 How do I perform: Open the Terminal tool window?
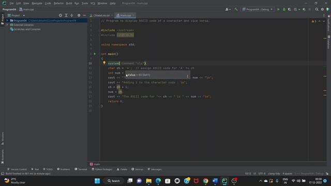click(x=81, y=169)
